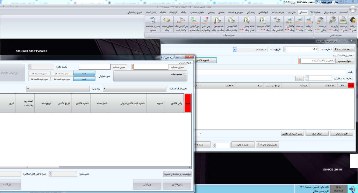Click the red چاپ header in invoice table
358x193 pixels.
point(187,103)
